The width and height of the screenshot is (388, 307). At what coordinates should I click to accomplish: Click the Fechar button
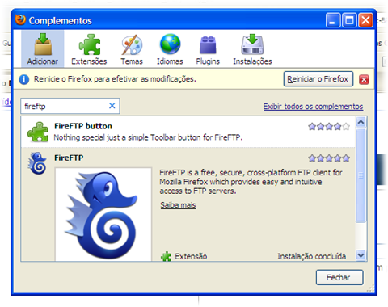339,277
